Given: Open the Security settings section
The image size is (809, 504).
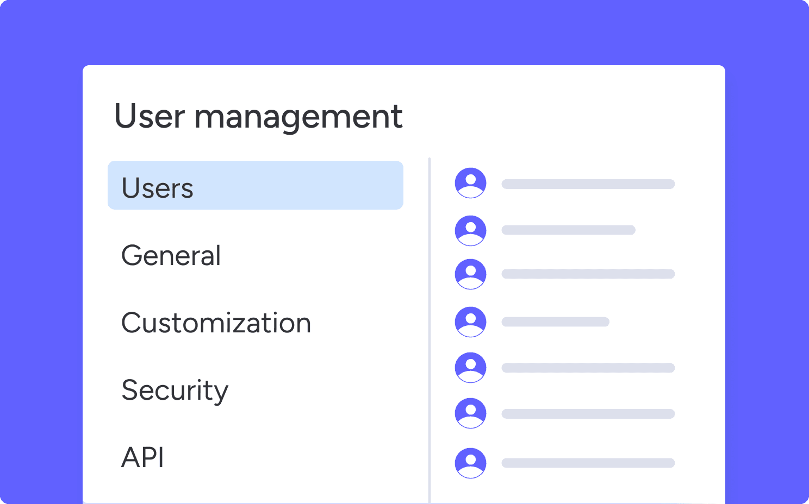Looking at the screenshot, I should pyautogui.click(x=175, y=390).
